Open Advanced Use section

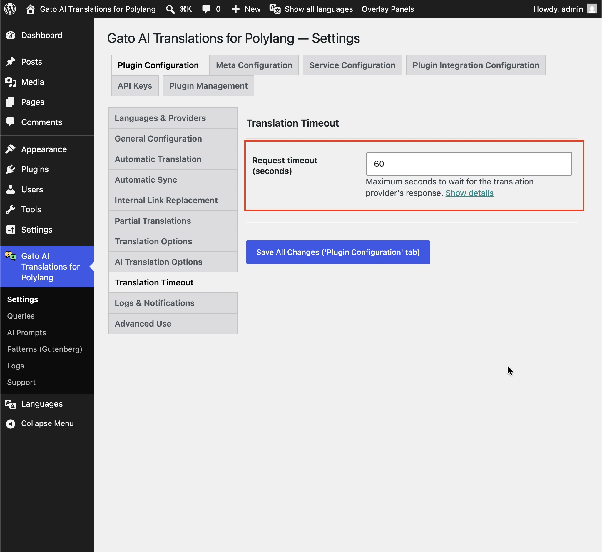[173, 324]
